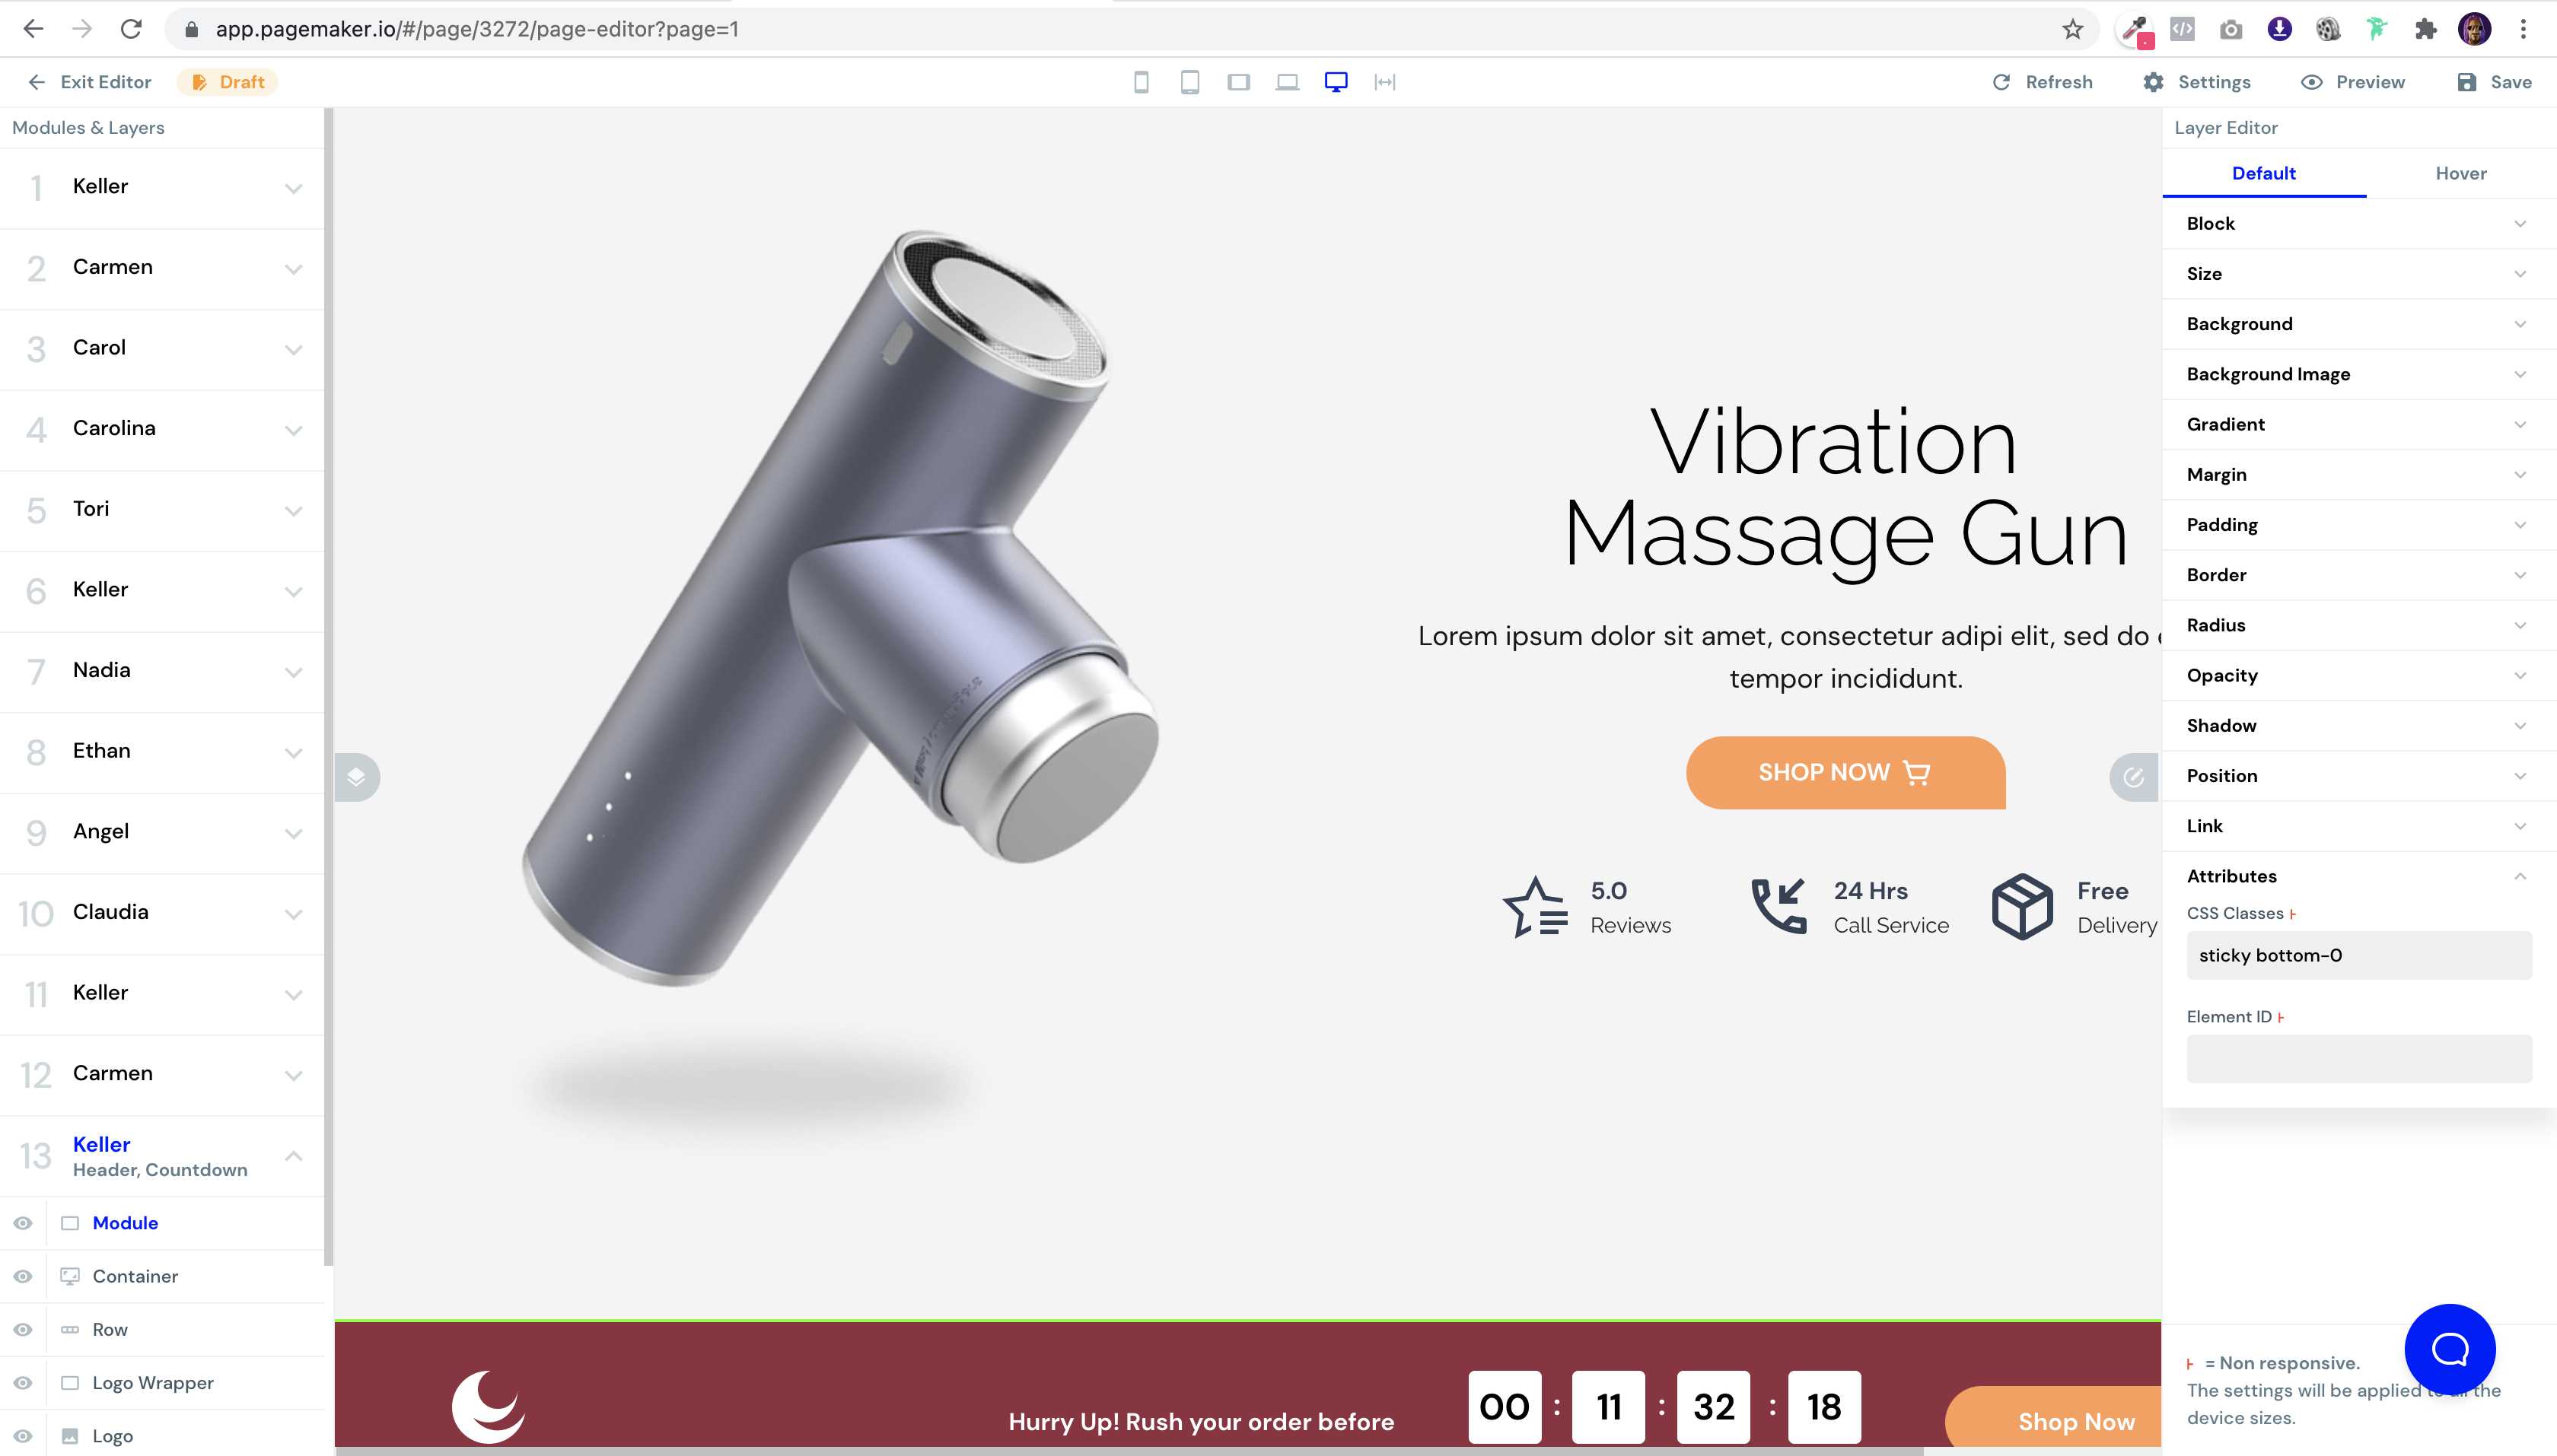Open the edit floating button on canvas

[2134, 777]
